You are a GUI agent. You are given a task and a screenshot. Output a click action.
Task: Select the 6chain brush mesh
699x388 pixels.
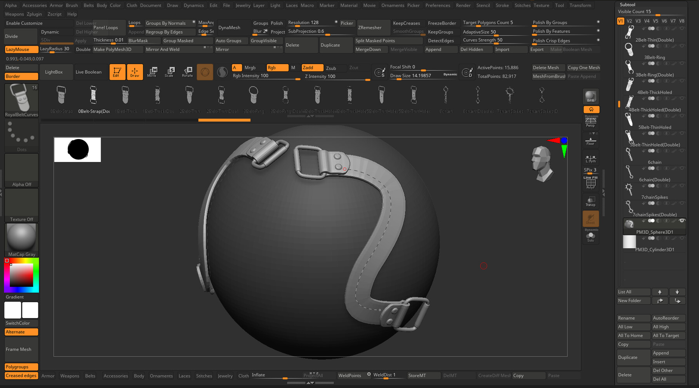point(446,99)
